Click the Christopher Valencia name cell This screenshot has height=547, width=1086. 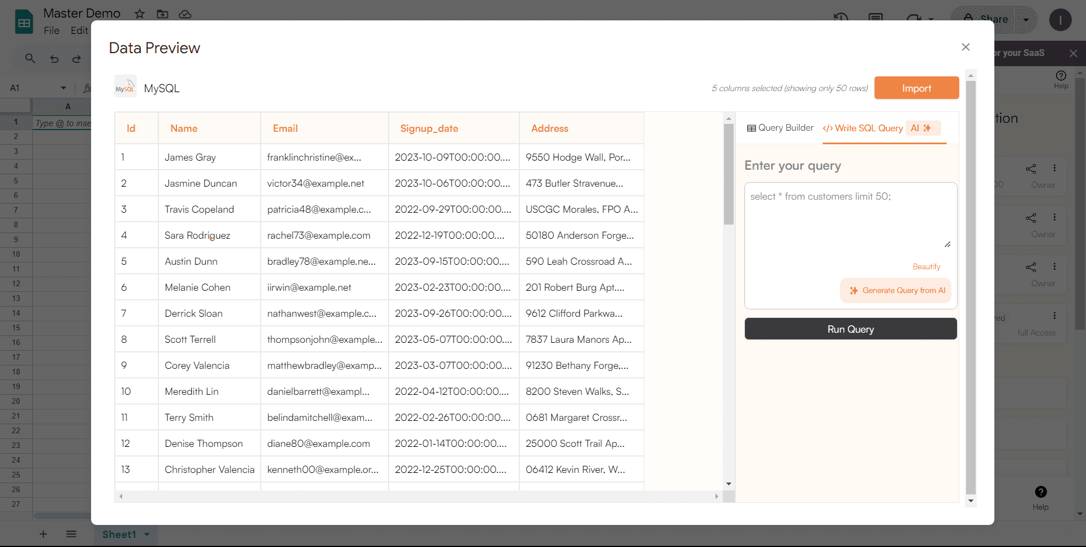coord(209,470)
